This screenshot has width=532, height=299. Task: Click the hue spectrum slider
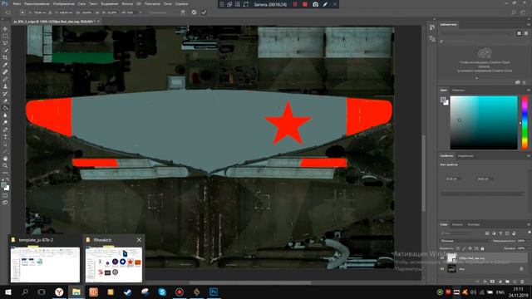[x=525, y=122]
